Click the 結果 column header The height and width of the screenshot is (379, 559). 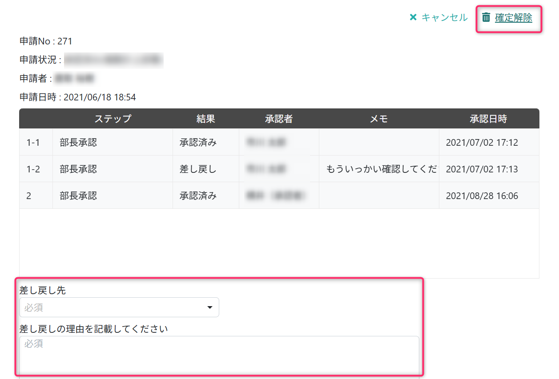pyautogui.click(x=205, y=119)
